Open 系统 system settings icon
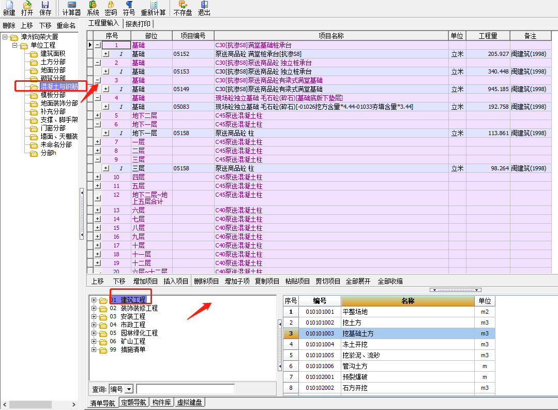The image size is (558, 410). click(93, 8)
